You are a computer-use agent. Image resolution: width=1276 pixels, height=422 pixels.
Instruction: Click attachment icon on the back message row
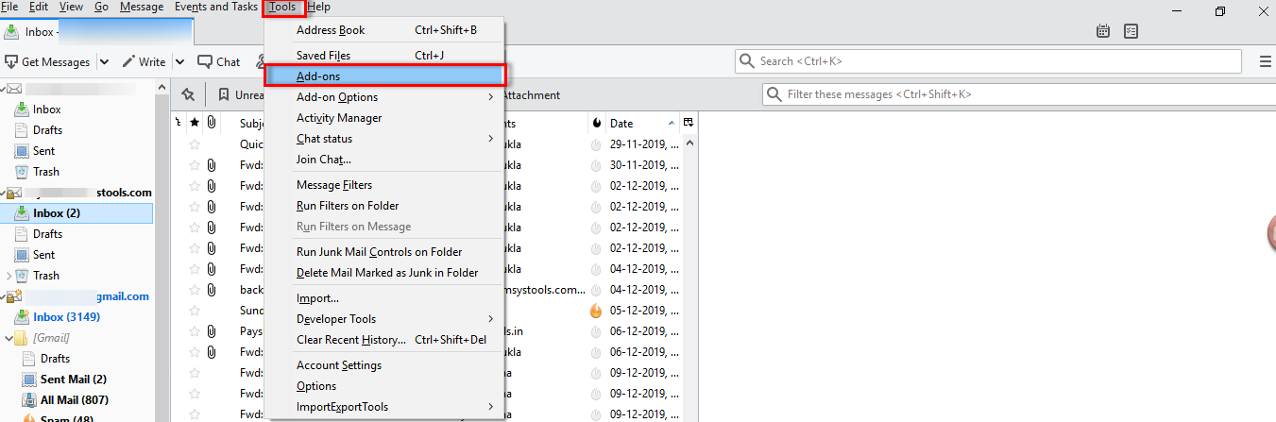click(x=212, y=290)
